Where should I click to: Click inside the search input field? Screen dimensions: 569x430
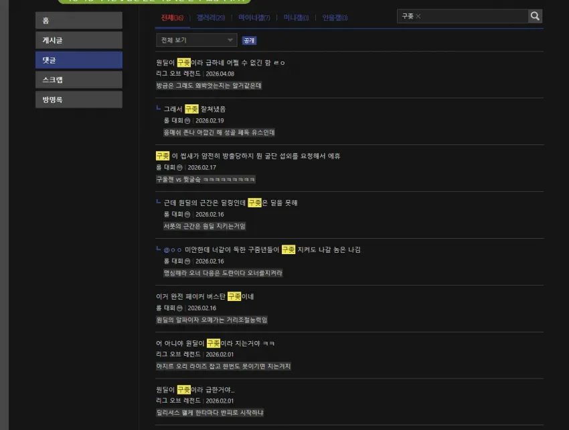click(x=463, y=16)
